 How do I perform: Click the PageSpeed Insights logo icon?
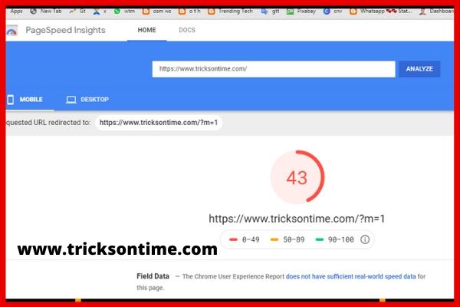click(x=11, y=31)
